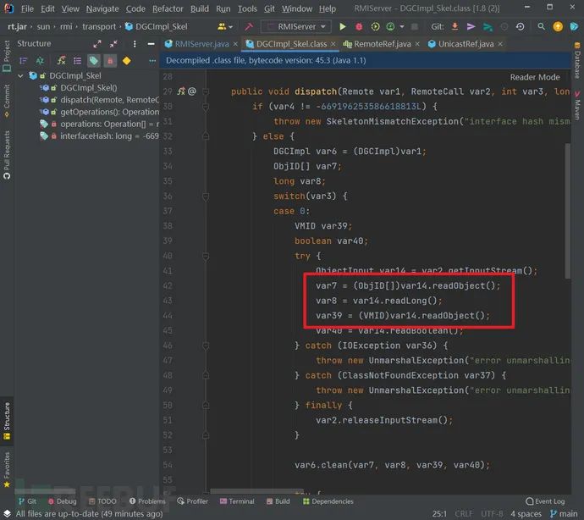The height and width of the screenshot is (520, 584).
Task: Select interfaceHash: long field in Structure
Action: coord(99,136)
